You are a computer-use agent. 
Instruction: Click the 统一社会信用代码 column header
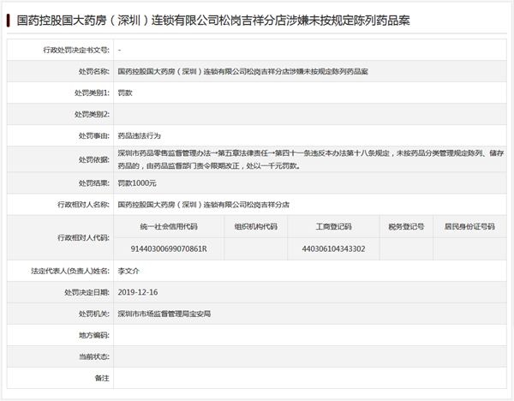[x=168, y=227]
